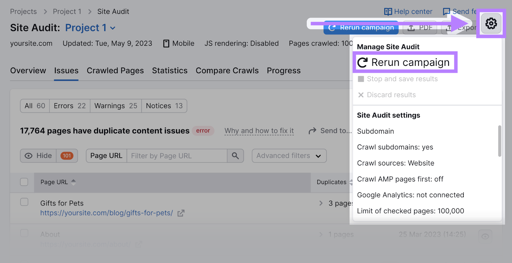Image resolution: width=512 pixels, height=263 pixels.
Task: Click the Help center book icon
Action: tap(388, 12)
